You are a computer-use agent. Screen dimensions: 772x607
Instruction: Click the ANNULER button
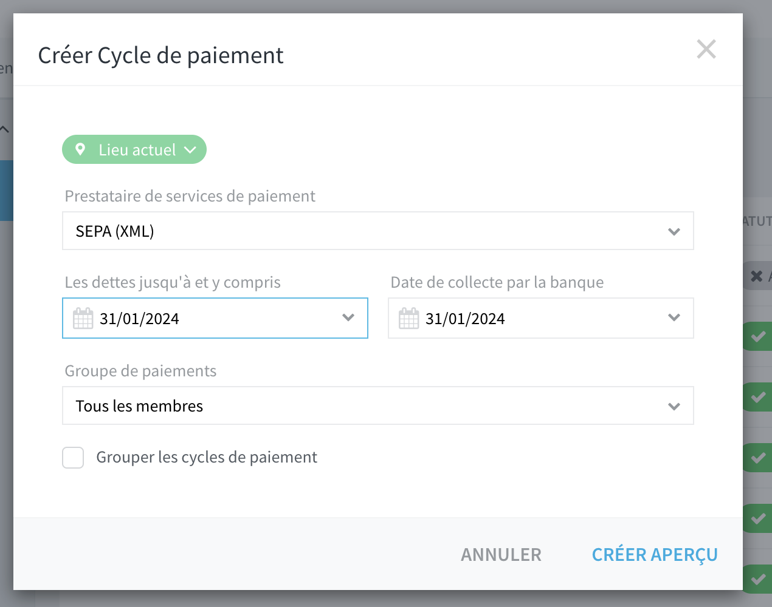(501, 555)
